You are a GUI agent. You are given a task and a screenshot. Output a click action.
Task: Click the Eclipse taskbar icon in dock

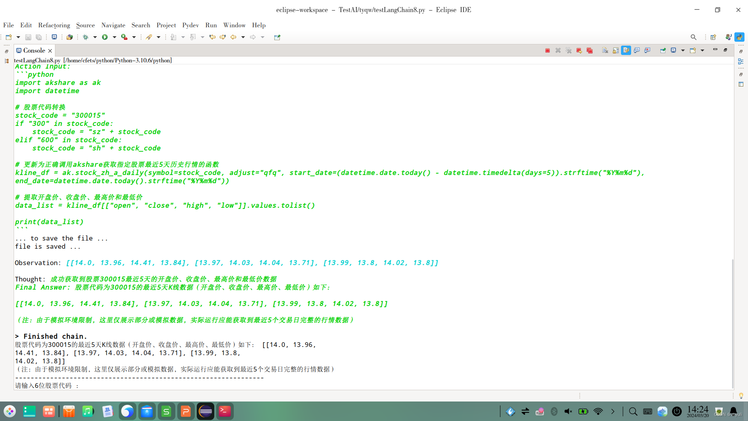[205, 411]
